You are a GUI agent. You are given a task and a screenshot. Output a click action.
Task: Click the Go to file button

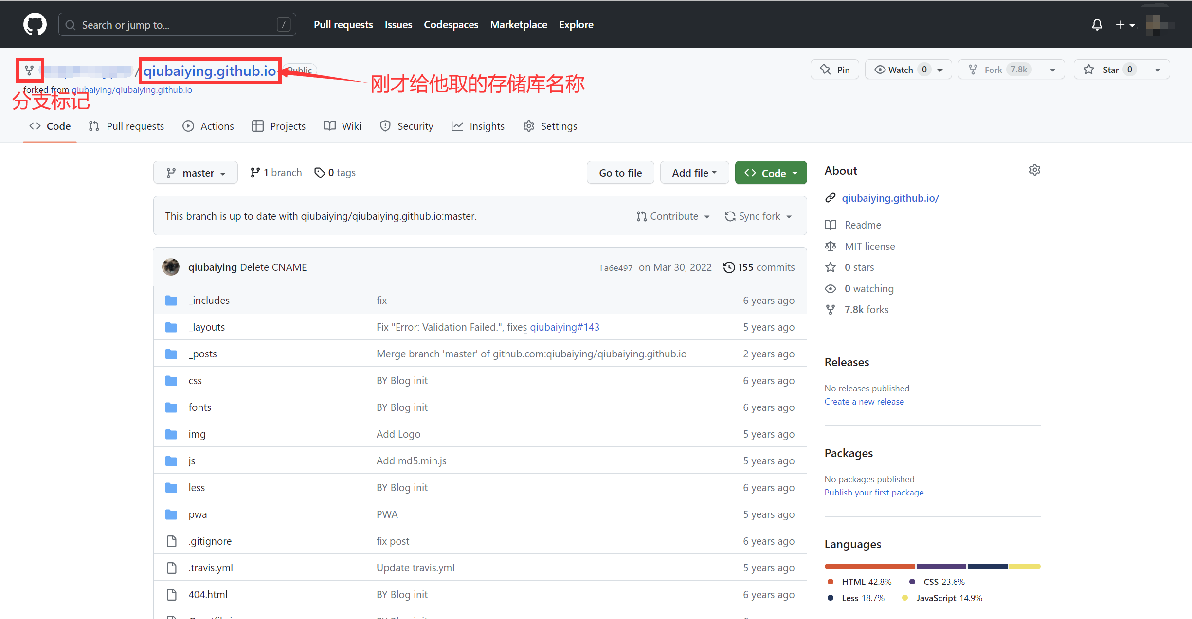click(620, 173)
